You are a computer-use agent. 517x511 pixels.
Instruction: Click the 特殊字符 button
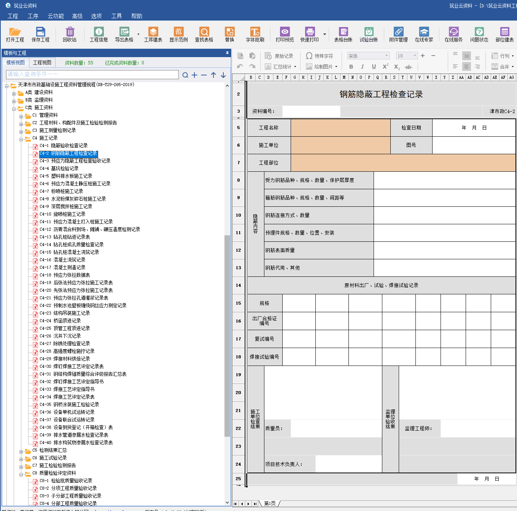(x=320, y=56)
